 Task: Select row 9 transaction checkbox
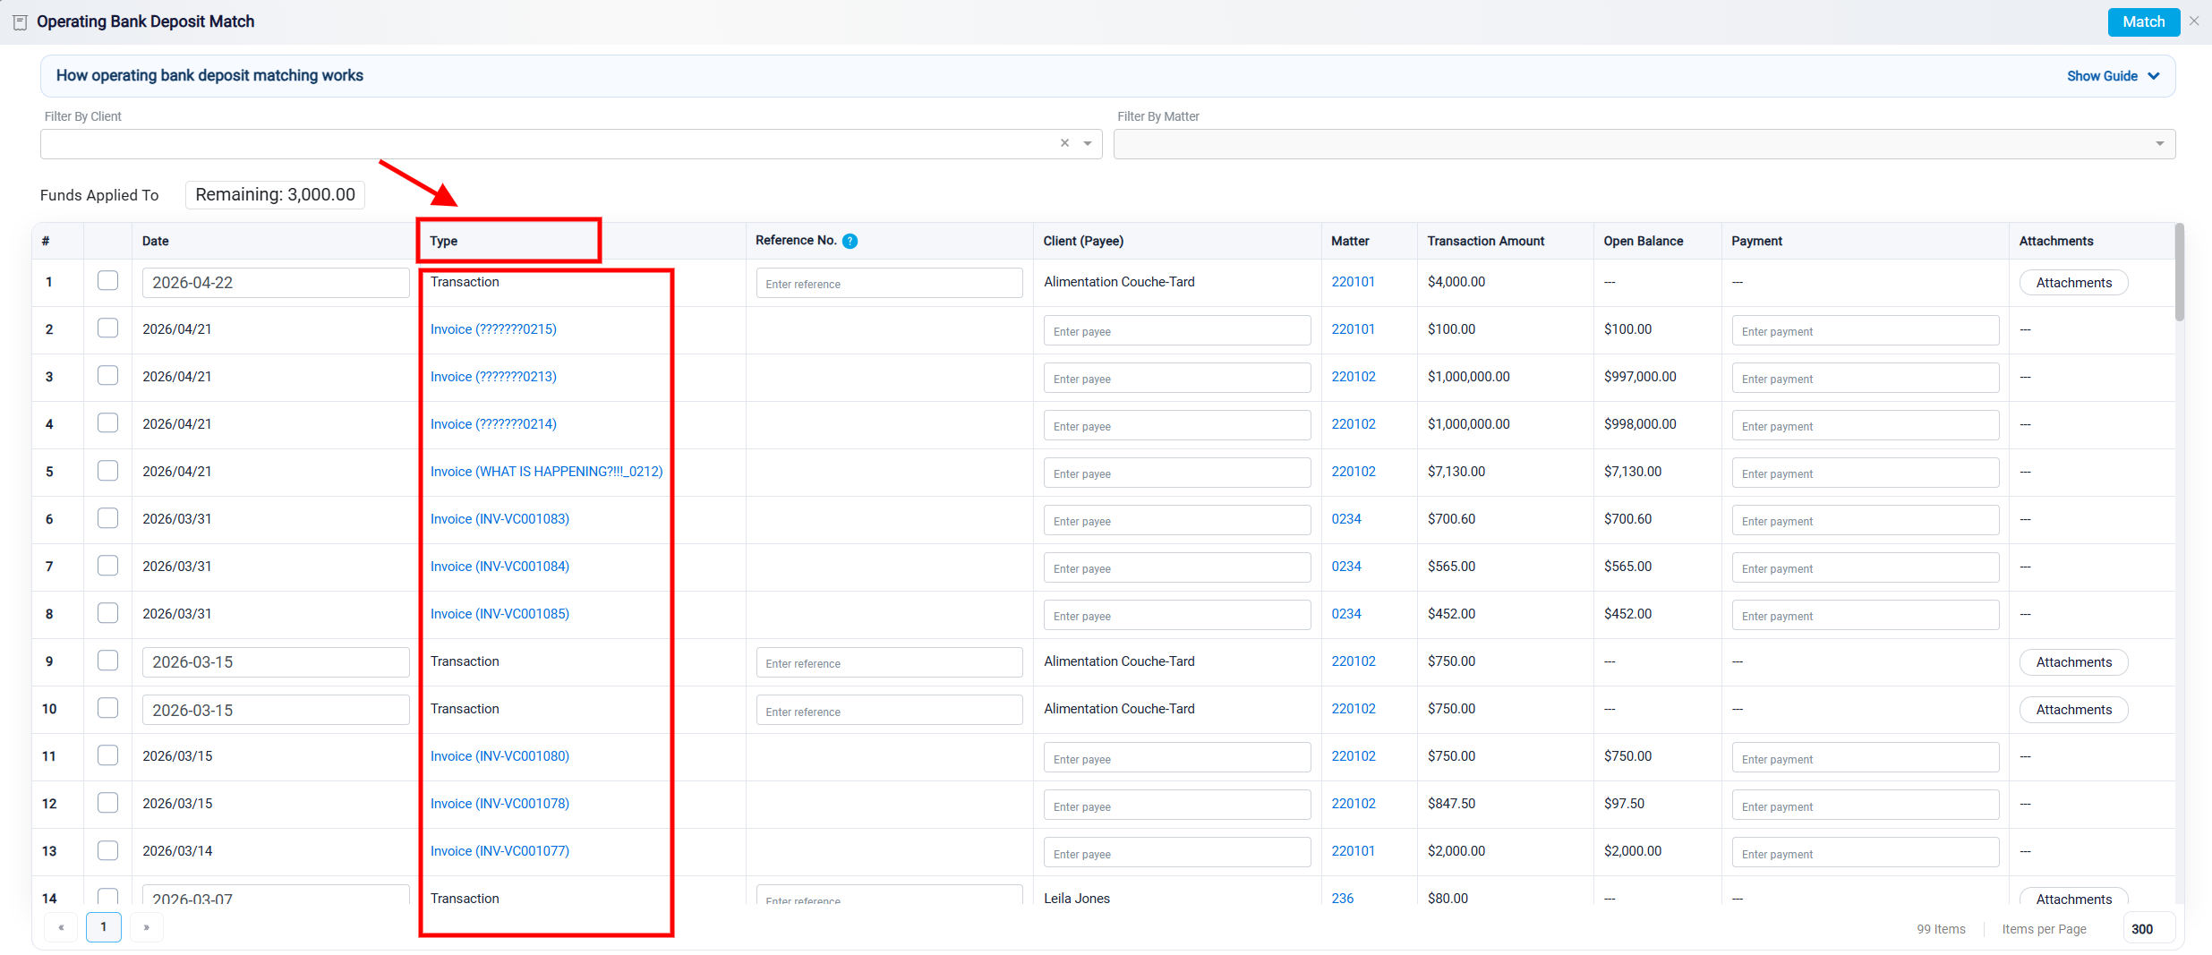click(x=107, y=661)
